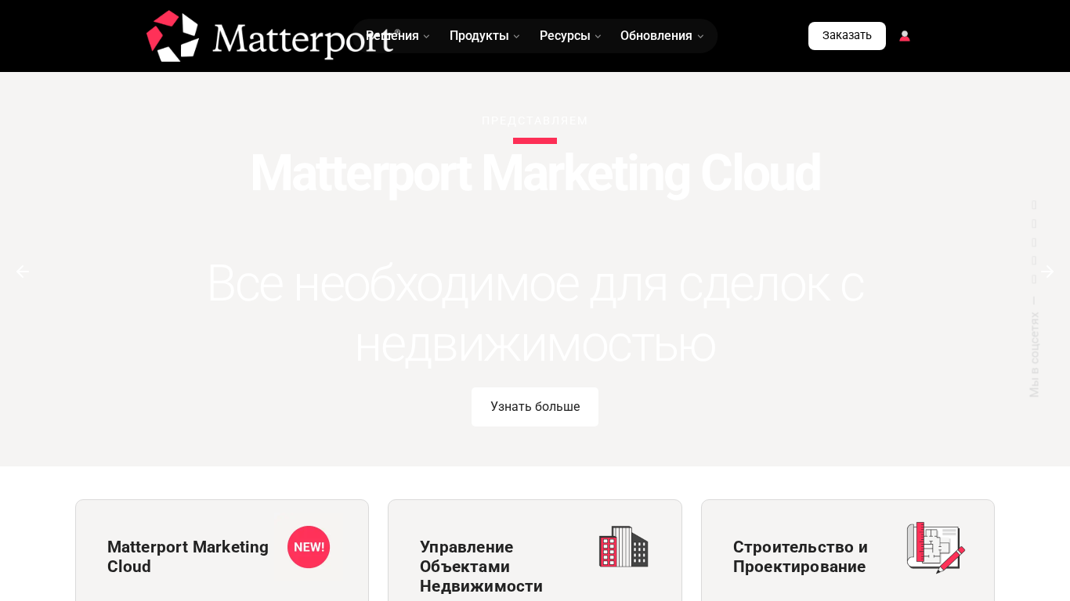The width and height of the screenshot is (1070, 601).
Task: Open the Matterport Marketing Cloud card title
Action: pos(188,556)
